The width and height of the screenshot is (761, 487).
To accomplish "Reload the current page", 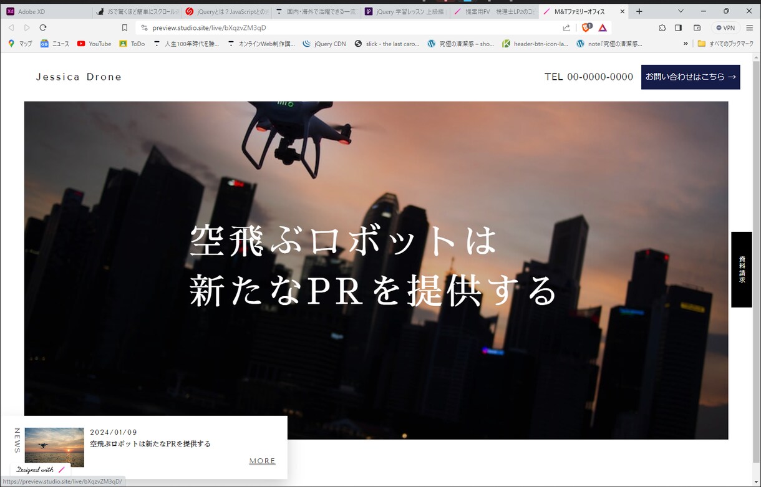I will pyautogui.click(x=43, y=28).
